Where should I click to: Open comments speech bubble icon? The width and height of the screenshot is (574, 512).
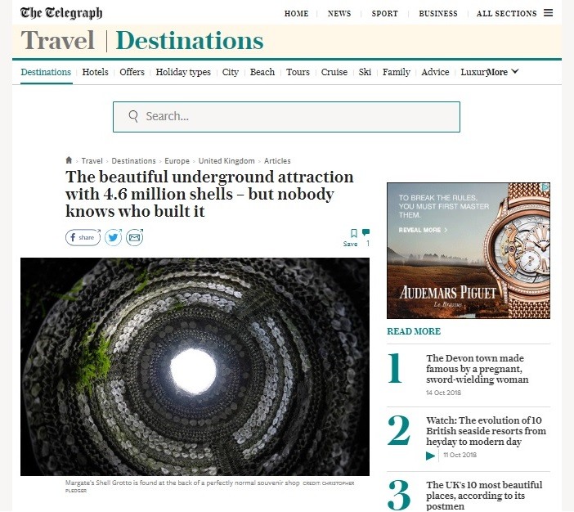365,231
